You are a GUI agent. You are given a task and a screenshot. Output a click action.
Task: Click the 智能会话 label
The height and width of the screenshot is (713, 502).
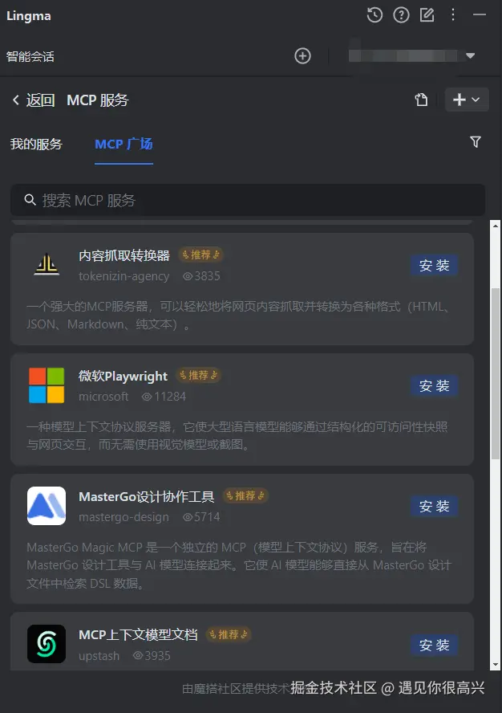[30, 56]
